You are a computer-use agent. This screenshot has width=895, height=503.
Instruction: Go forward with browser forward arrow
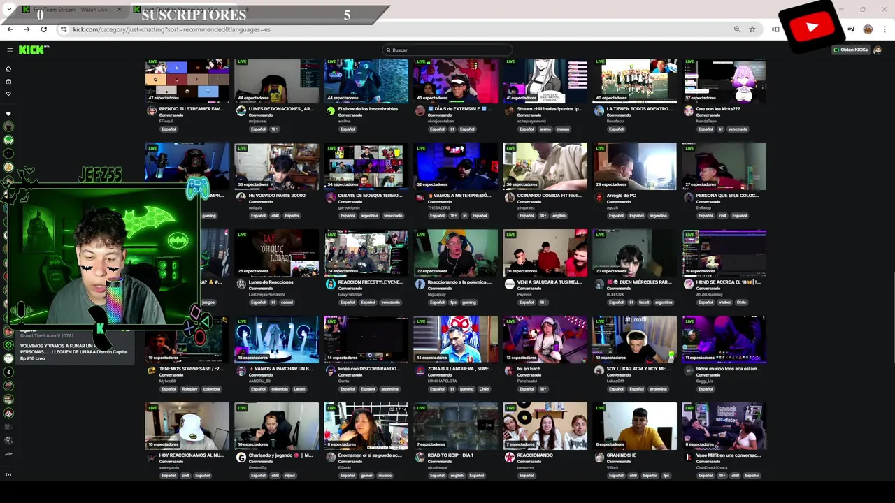click(27, 29)
